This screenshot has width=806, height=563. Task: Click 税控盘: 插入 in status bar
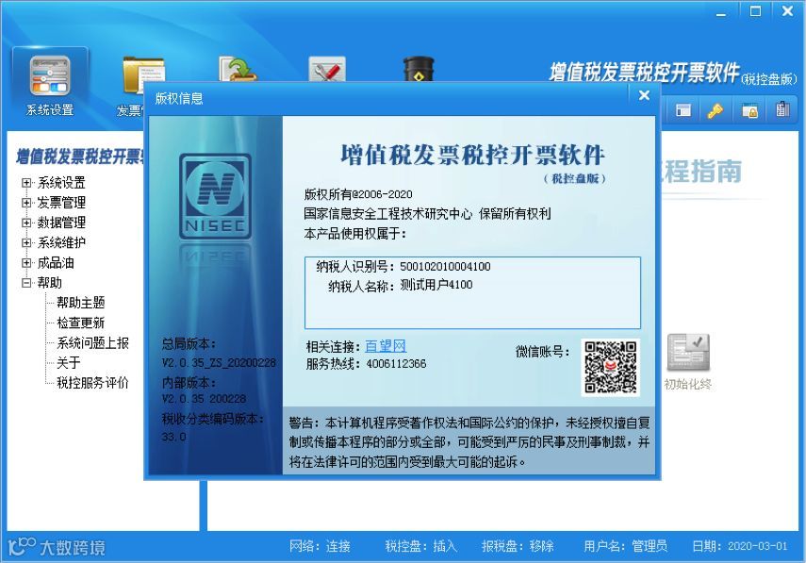click(421, 546)
